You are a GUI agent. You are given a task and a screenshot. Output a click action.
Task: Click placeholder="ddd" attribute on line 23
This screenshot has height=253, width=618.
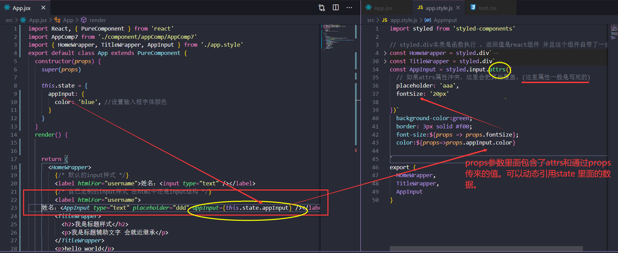pos(161,208)
